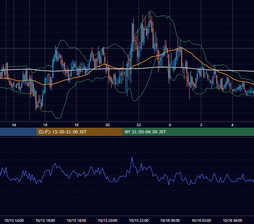Click the 10/15 22:00 time label
This screenshot has height=224, width=254.
pyautogui.click(x=139, y=220)
